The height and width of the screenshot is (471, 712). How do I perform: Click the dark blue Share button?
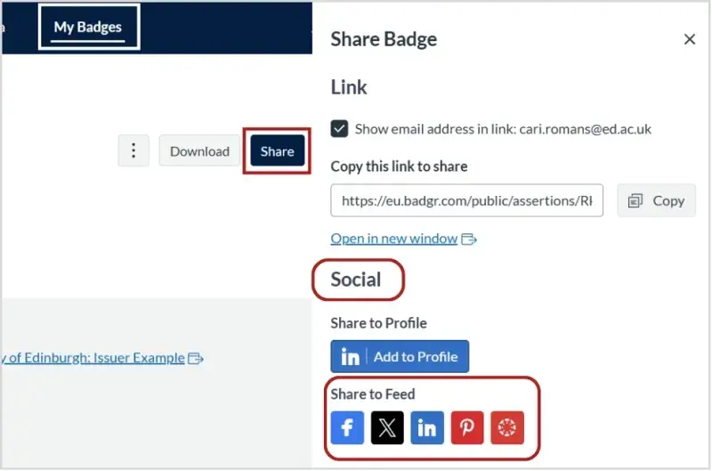277,151
